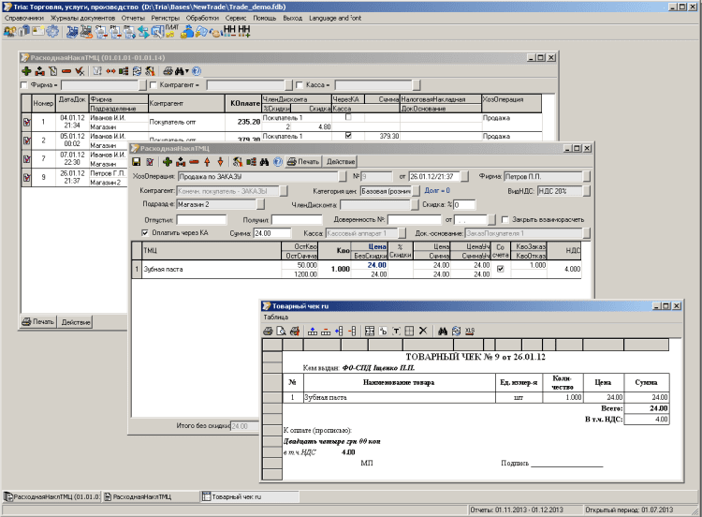Screen dimensions: 702x517
Task: Uncheck the Оплатить через КА checkbox
Action: tap(143, 232)
